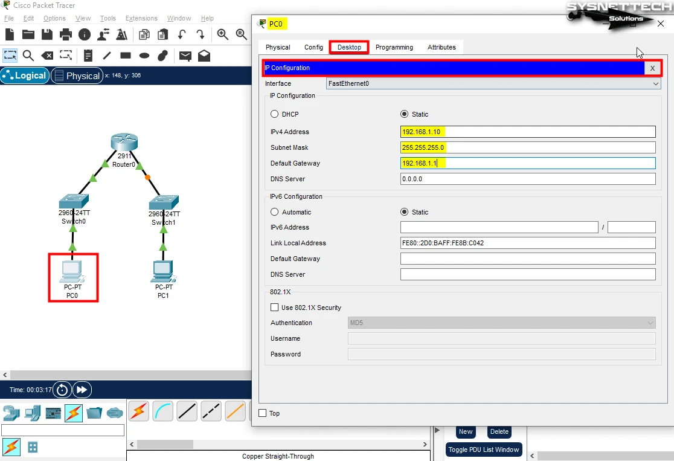The width and height of the screenshot is (674, 461).
Task: Click Toggle PDU List Window button
Action: pyautogui.click(x=484, y=450)
